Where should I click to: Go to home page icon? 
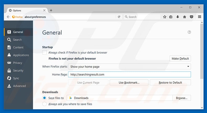pyautogui.click(x=184, y=17)
